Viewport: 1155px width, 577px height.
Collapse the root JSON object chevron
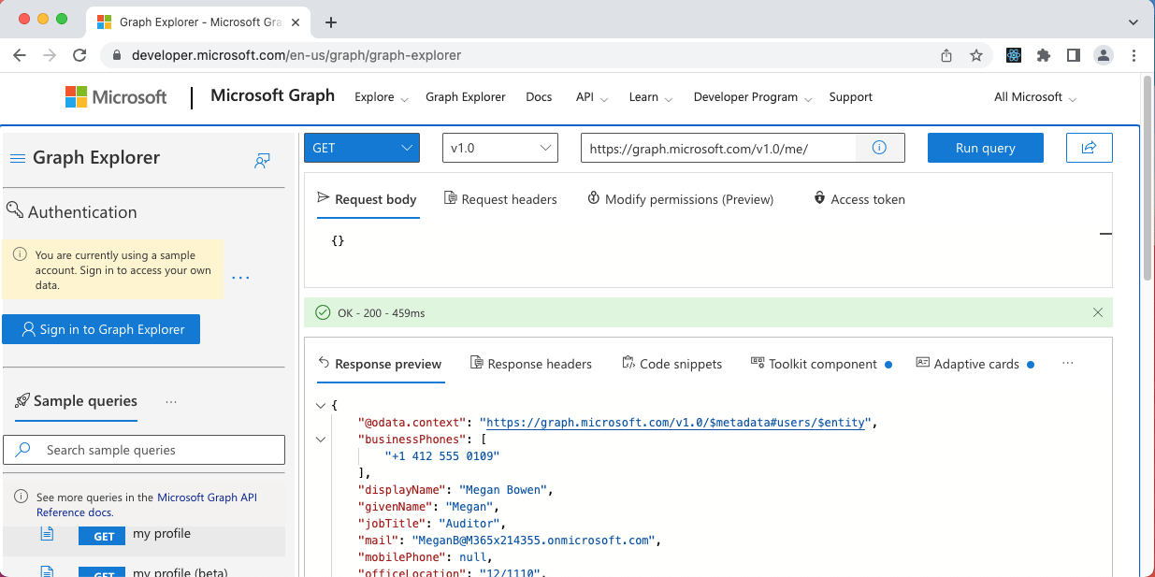321,406
